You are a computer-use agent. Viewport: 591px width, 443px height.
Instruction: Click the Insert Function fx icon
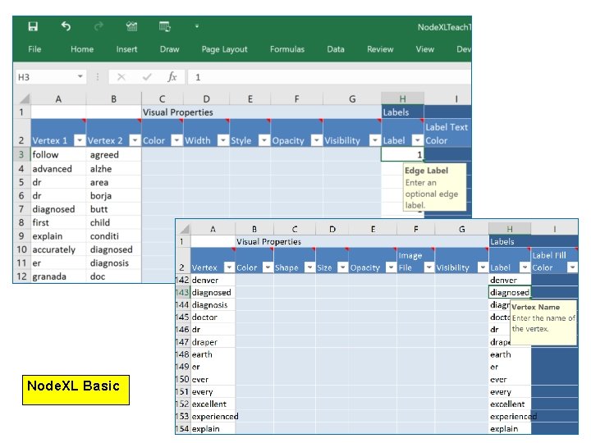172,77
